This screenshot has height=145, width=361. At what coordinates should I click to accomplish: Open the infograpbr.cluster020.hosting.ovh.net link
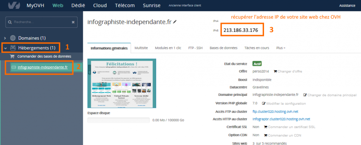coord(281,119)
